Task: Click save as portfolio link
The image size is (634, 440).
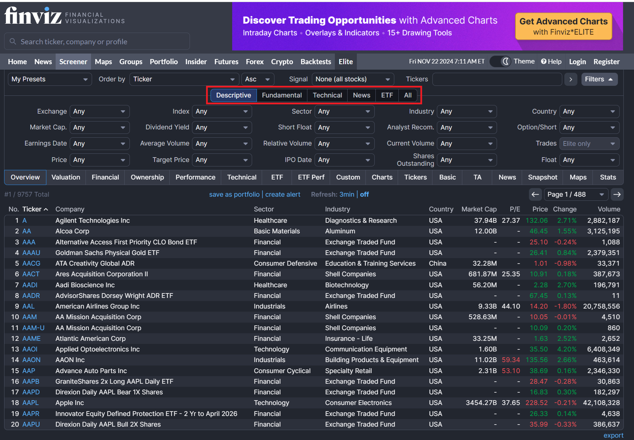Action: (x=234, y=194)
